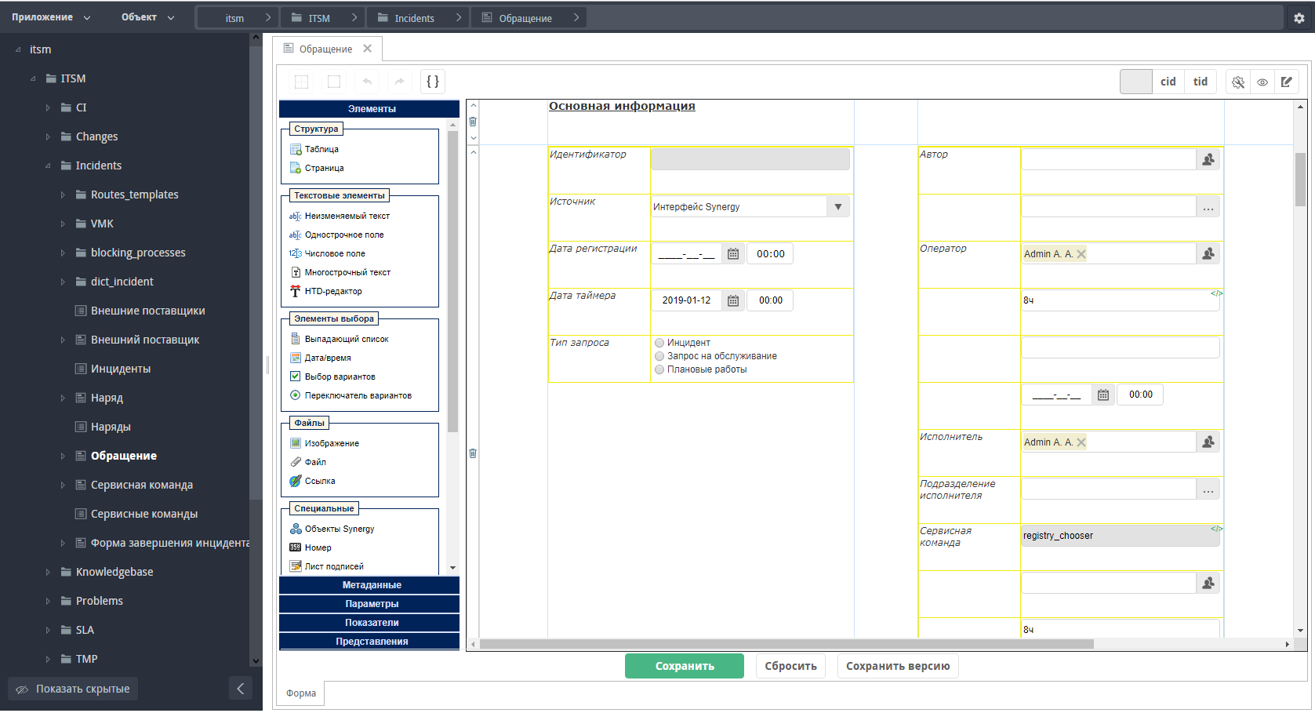Image resolution: width=1315 pixels, height=713 pixels.
Task: Select the Инциденты tree item
Action: coord(121,369)
